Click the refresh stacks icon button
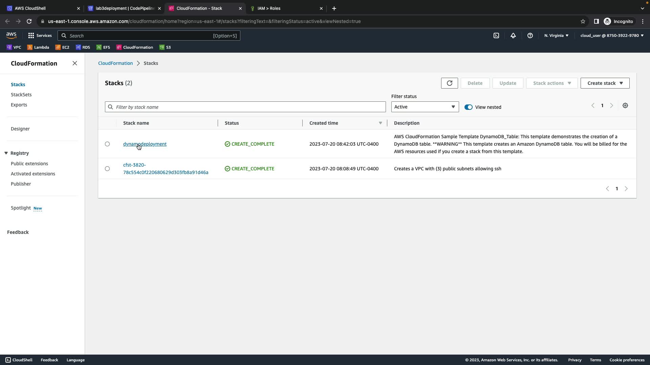650x365 pixels. pos(449,83)
